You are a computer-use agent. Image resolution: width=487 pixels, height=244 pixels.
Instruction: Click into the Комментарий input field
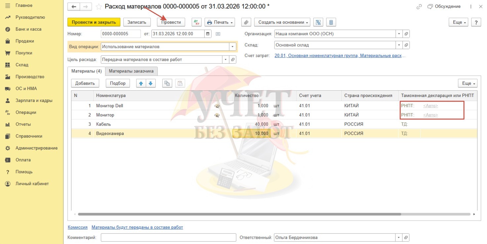tap(168, 237)
